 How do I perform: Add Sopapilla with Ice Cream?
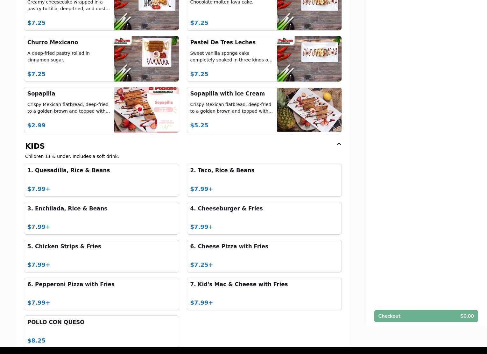264,110
